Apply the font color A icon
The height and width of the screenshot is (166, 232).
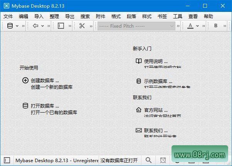click(190, 26)
